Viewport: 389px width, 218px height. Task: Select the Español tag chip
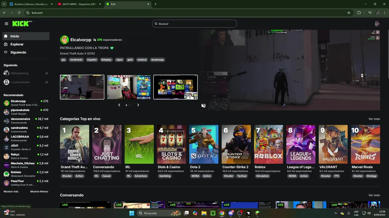tap(92, 60)
